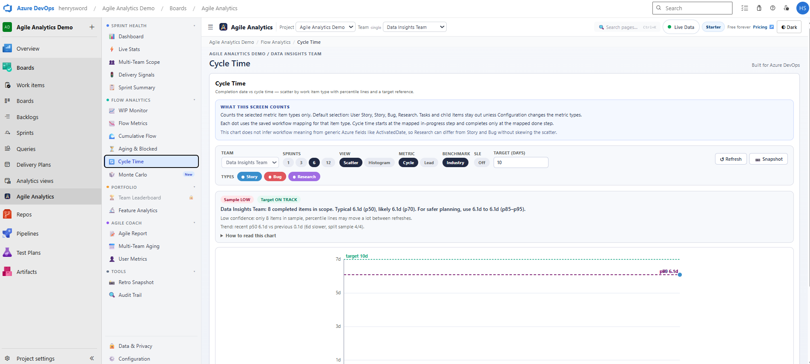Open the Overview hub icon

pos(7,48)
